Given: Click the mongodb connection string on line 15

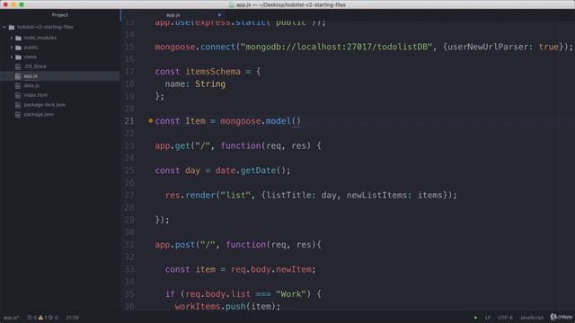Looking at the screenshot, I should pos(336,47).
